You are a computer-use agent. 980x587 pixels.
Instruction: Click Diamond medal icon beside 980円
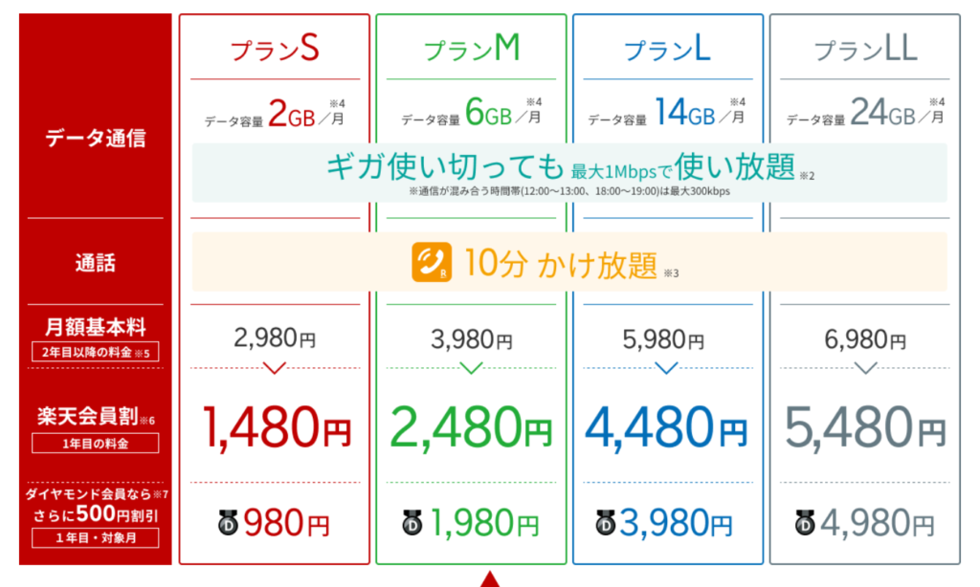click(x=228, y=523)
